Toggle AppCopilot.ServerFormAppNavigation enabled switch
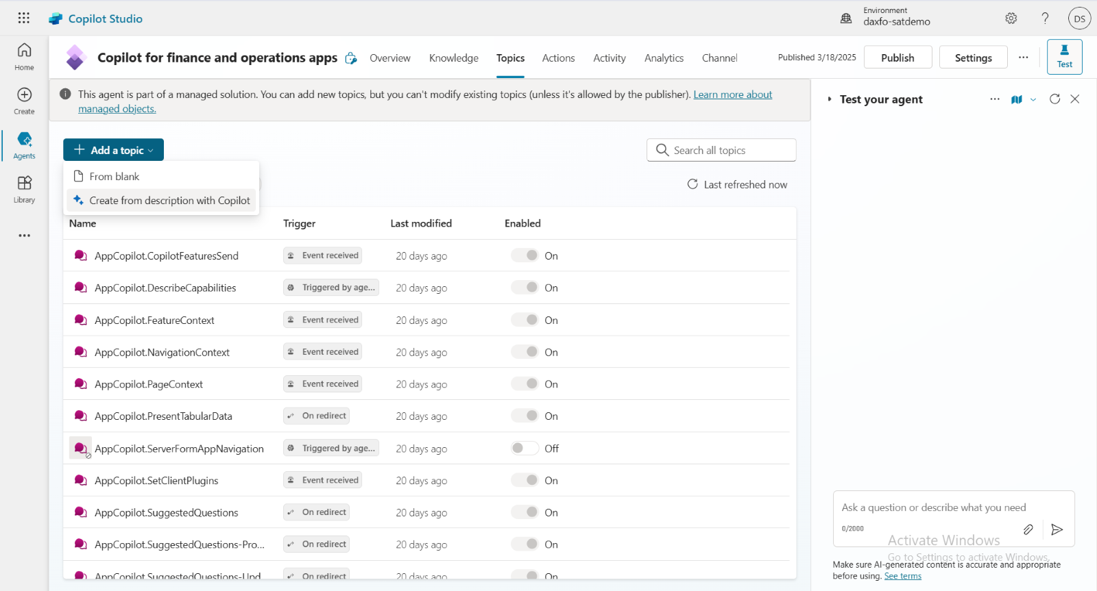 [x=525, y=449]
